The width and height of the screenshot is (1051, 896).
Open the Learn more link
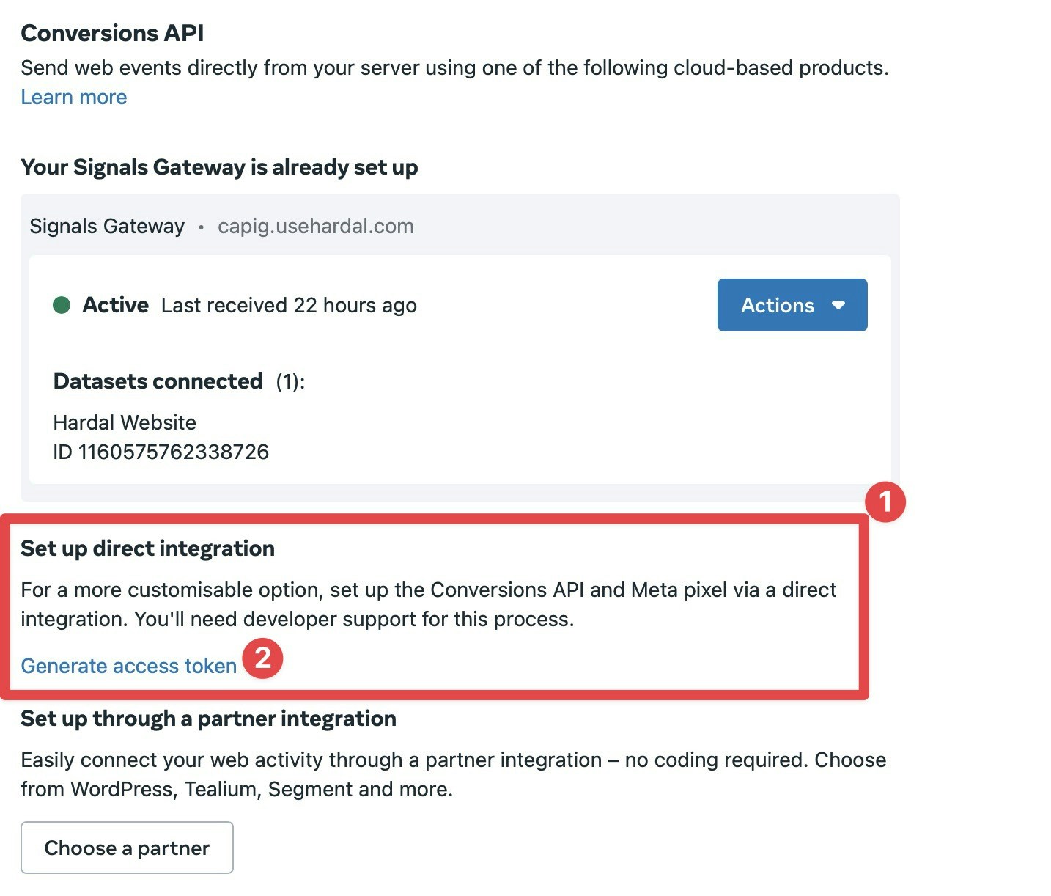(73, 96)
